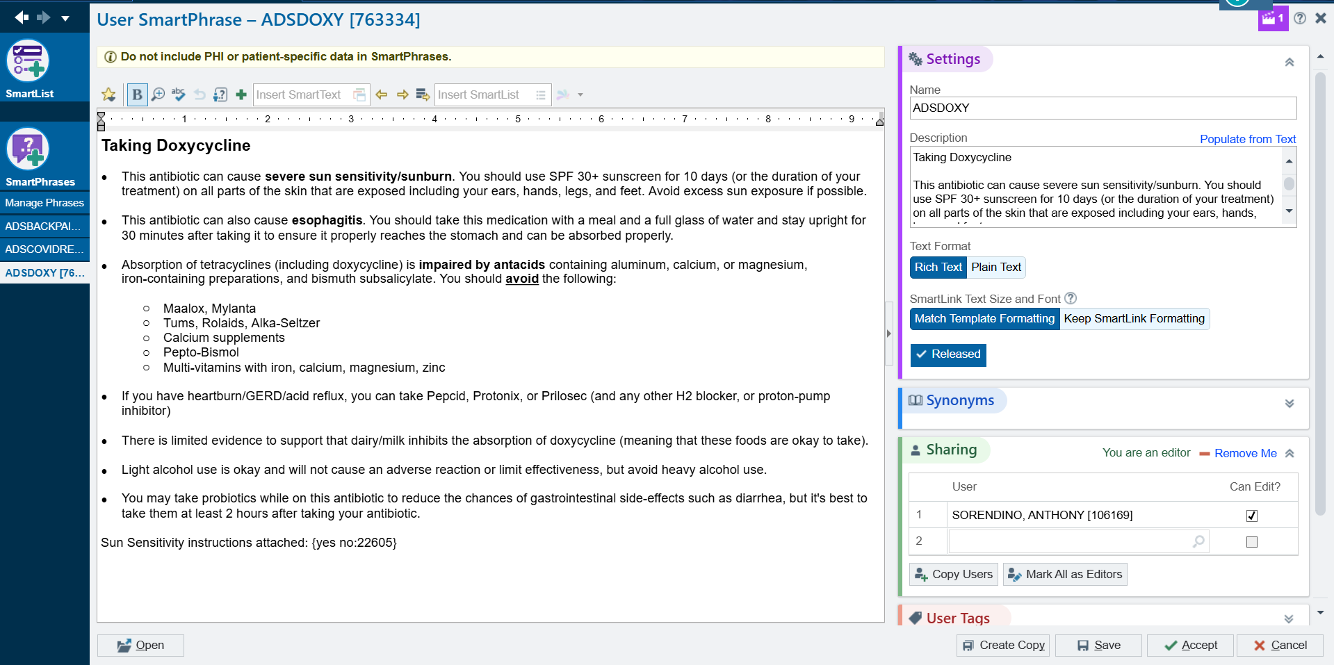Click the right margin marker on ruler

[x=879, y=121]
